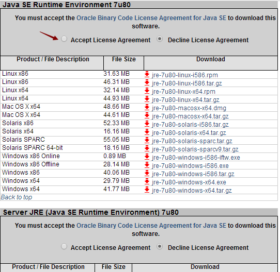The width and height of the screenshot is (280, 272).
Task: Download jre-7u80-solaris-sparcv9.tar.gz file link
Action: 195,149
